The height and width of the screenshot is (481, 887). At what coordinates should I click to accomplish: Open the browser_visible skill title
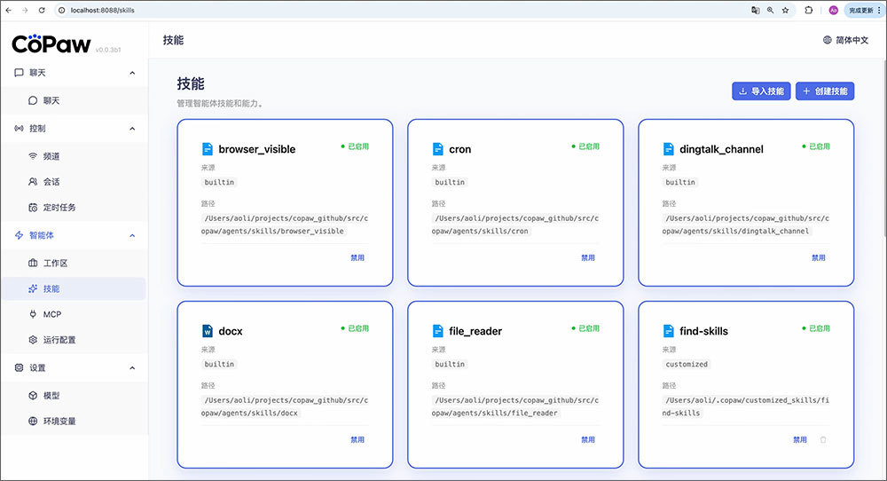click(x=257, y=149)
